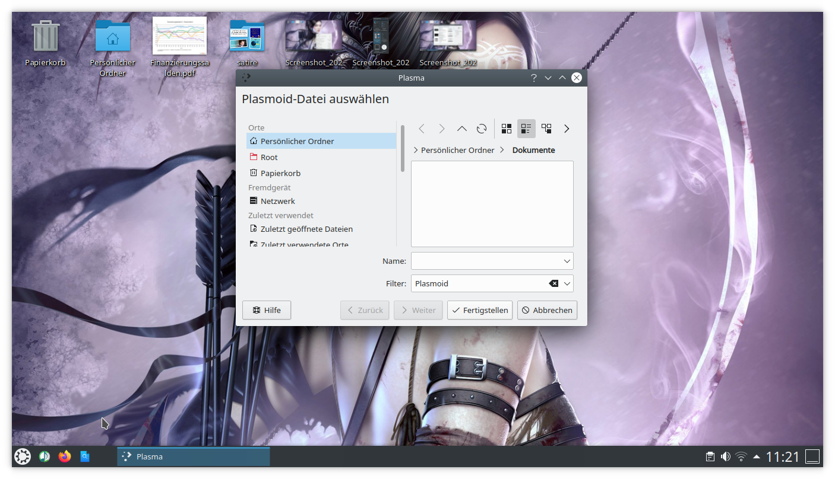
Task: Open the Papierkorb trash icon on the desktop
Action: tap(45, 36)
